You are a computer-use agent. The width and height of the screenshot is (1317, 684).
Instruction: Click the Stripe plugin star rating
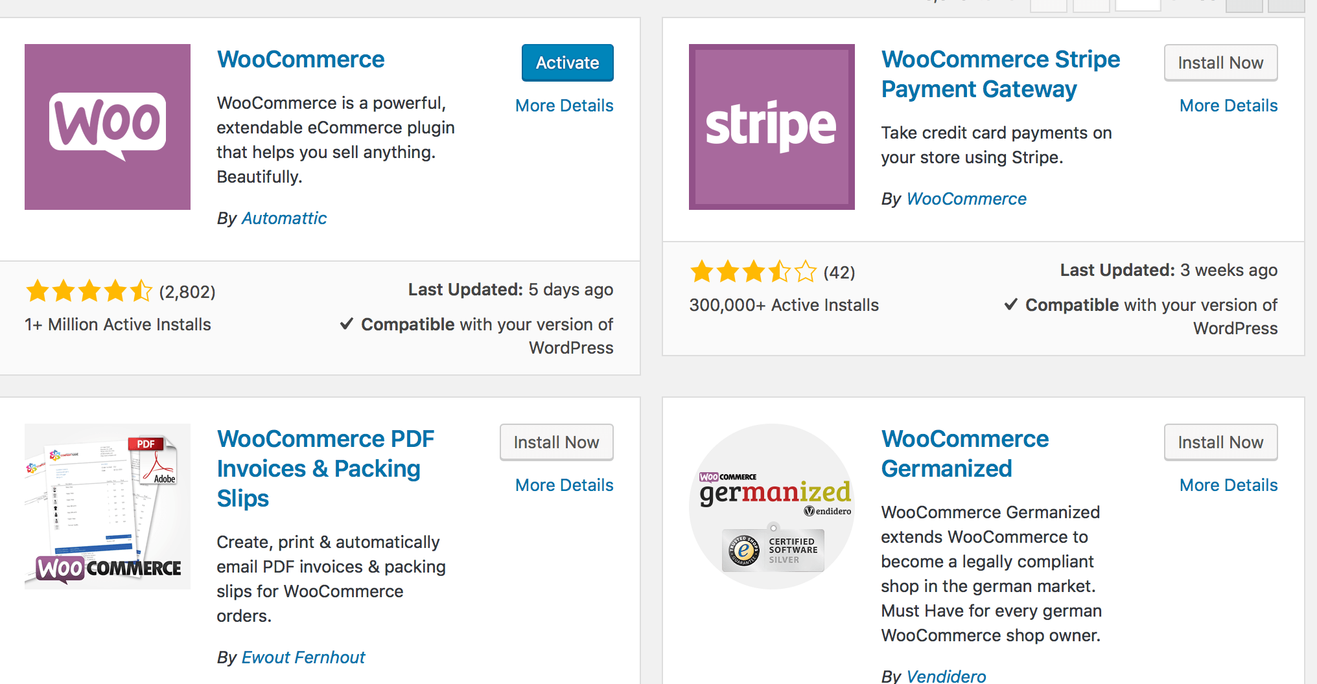(753, 272)
